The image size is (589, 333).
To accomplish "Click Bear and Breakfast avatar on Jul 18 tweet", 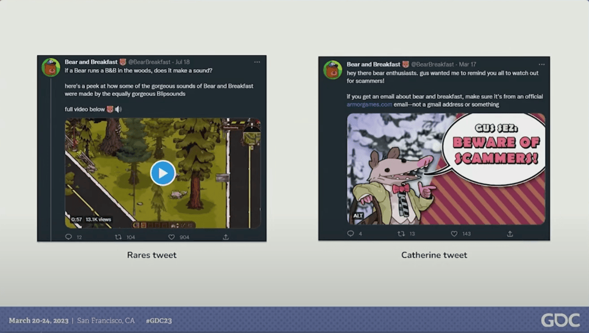I will [x=51, y=67].
